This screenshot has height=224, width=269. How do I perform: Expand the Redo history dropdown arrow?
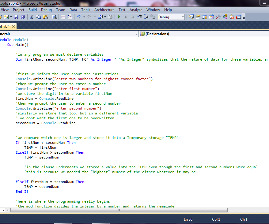pos(95,17)
